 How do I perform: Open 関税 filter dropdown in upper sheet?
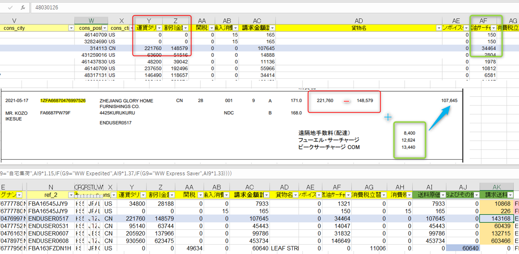212,28
